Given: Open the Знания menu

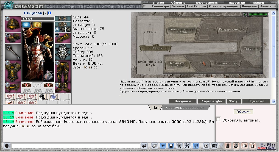Looking at the screenshot, I should [x=158, y=2].
